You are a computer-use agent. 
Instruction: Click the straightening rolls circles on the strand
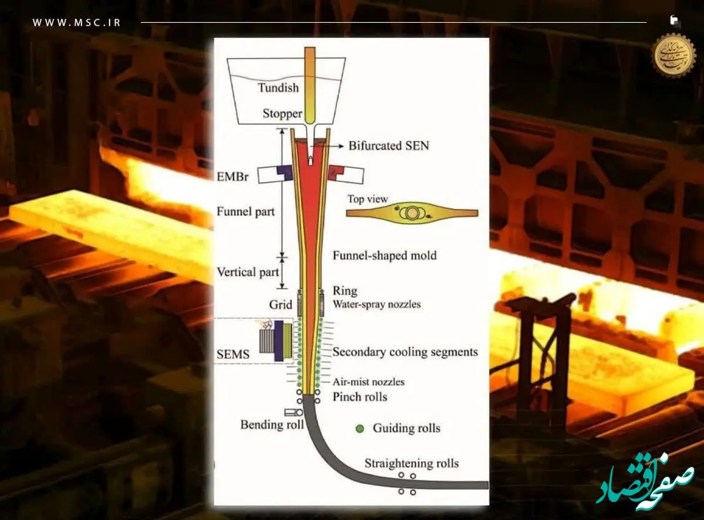(407, 482)
